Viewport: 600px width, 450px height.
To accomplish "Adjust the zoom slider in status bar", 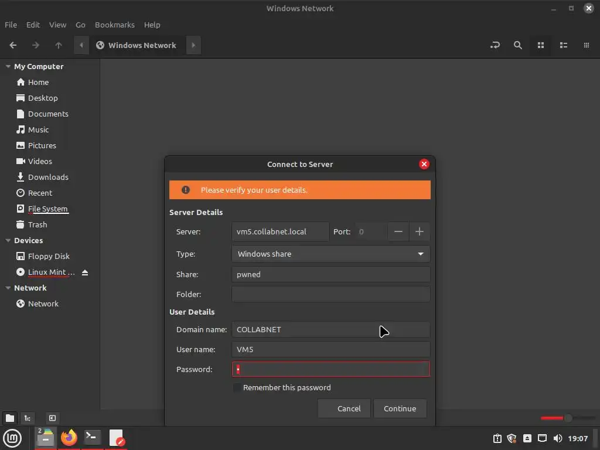I will 568,418.
